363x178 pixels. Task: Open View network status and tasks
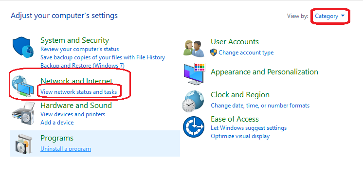tap(79, 92)
